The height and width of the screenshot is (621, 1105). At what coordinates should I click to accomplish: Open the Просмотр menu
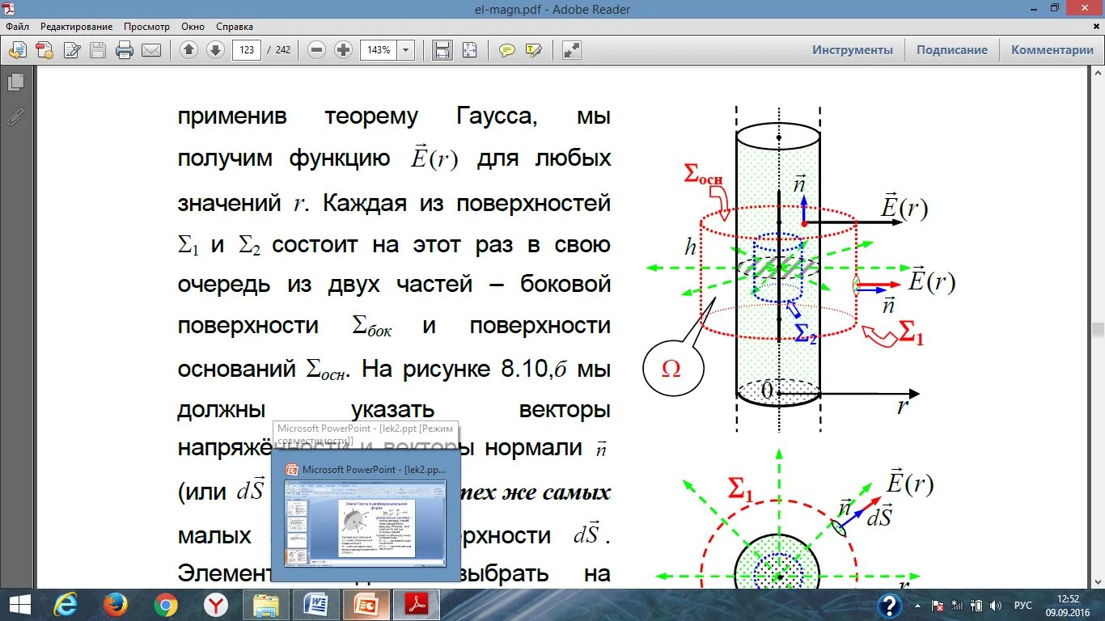pos(147,27)
